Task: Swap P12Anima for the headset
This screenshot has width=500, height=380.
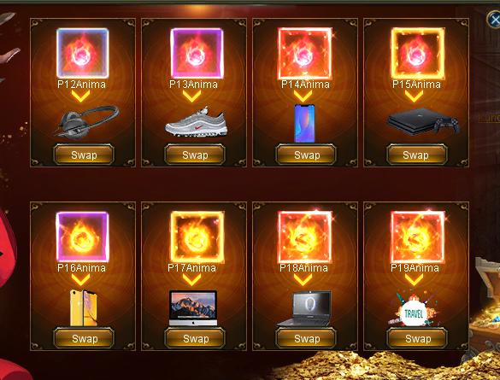Action: [x=84, y=155]
